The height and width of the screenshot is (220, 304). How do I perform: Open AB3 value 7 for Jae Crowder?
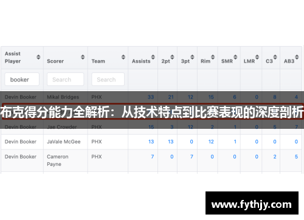tap(296, 127)
